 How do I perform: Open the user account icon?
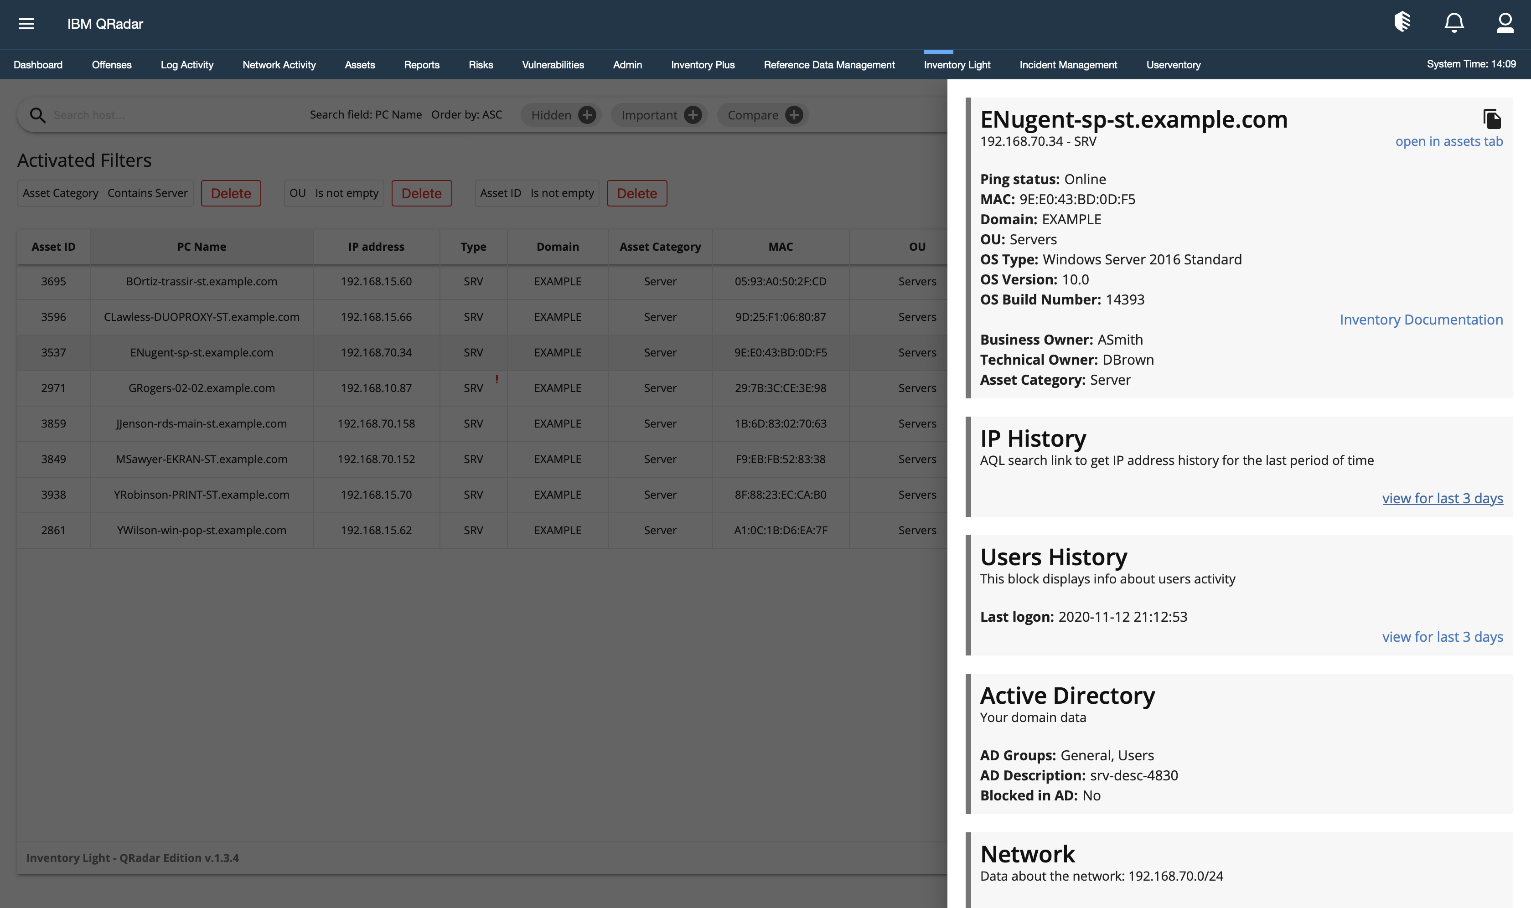[x=1505, y=23]
